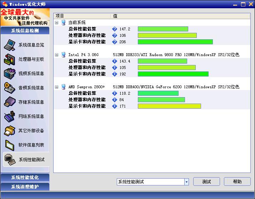Open 处理器与主板 chip icon
This screenshot has height=199, width=255.
click(10, 59)
